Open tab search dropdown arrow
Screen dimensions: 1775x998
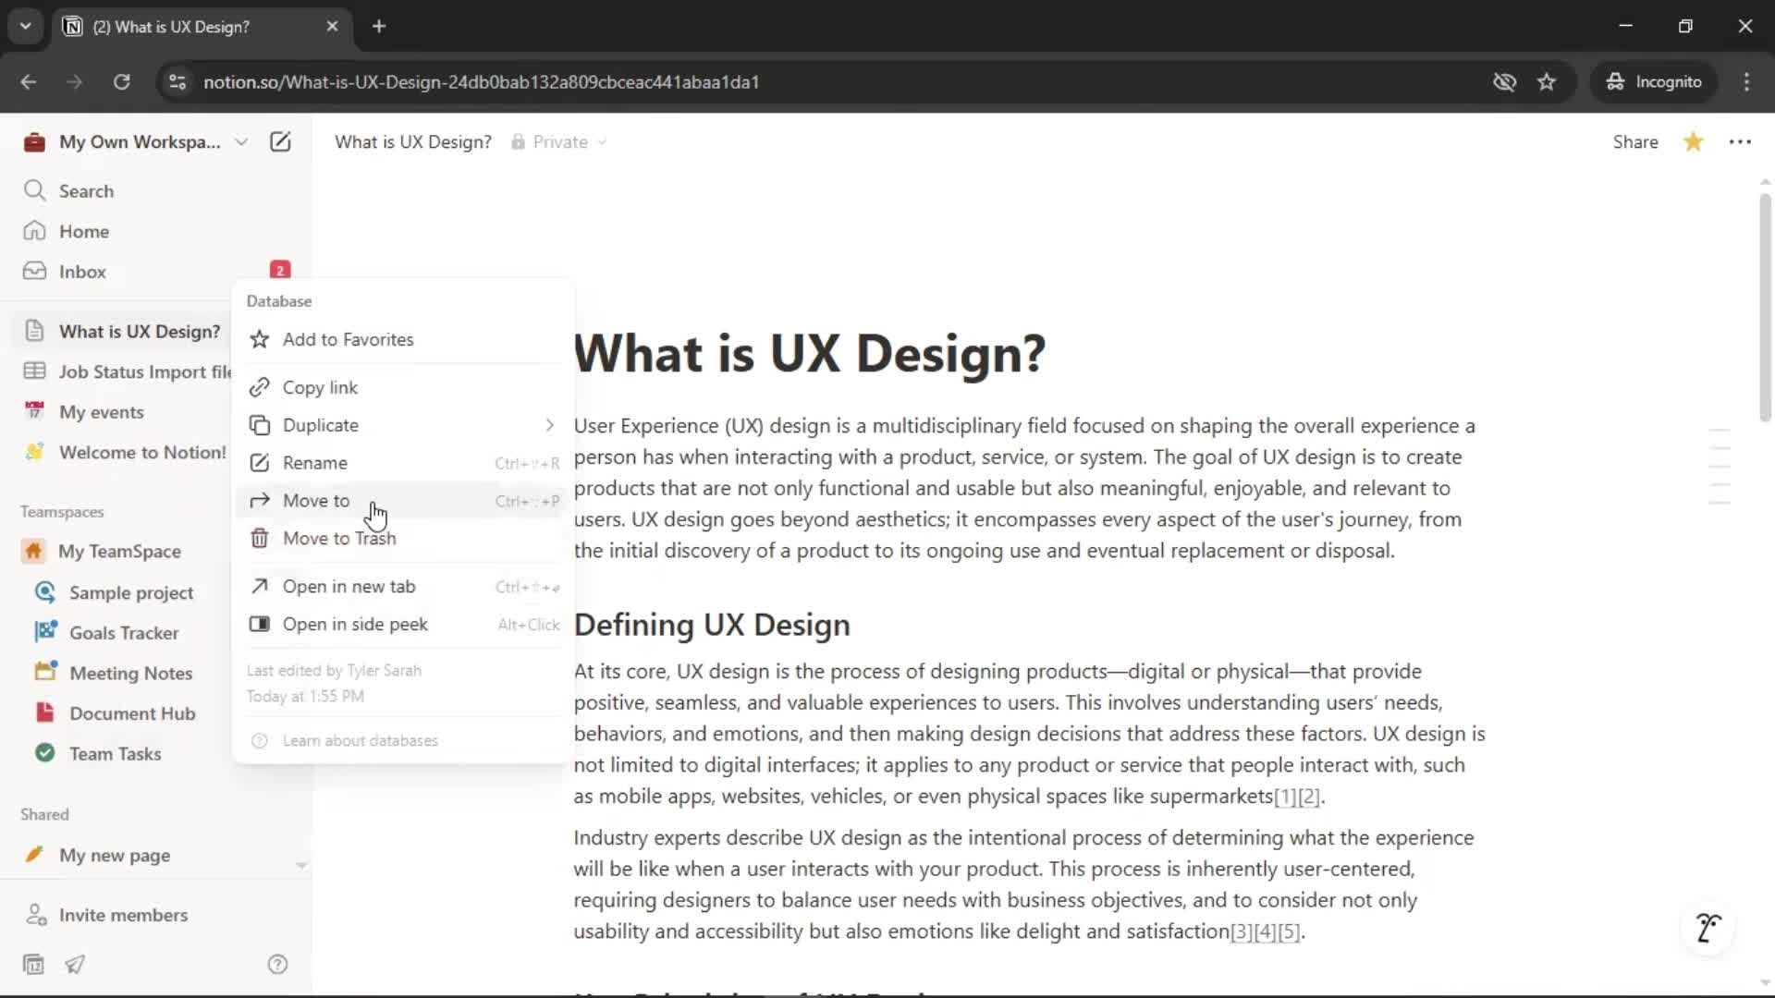tap(25, 26)
